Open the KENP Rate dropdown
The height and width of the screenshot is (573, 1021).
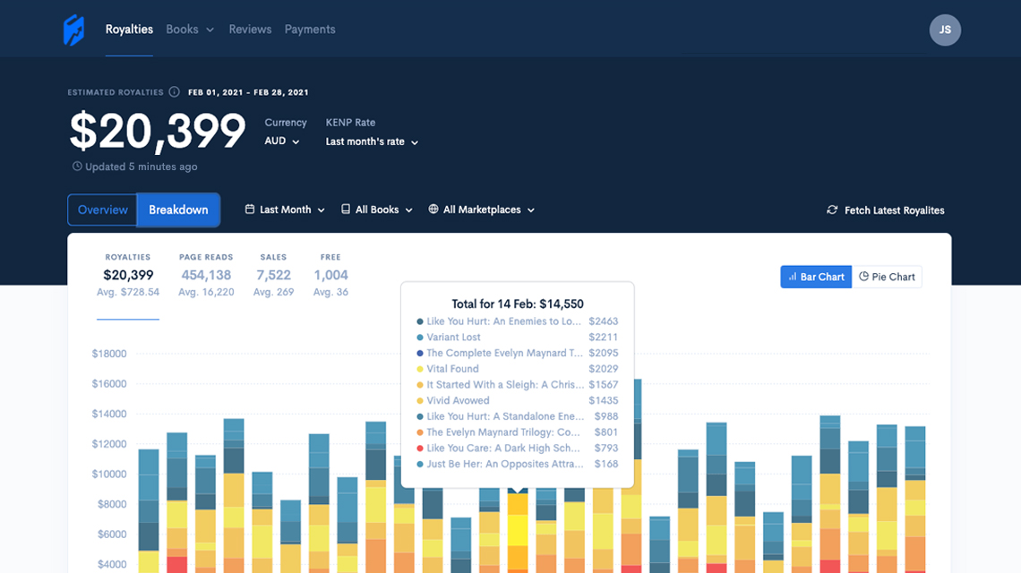coord(370,141)
